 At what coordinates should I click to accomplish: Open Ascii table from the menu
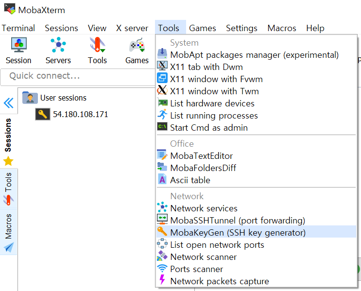click(x=256, y=180)
